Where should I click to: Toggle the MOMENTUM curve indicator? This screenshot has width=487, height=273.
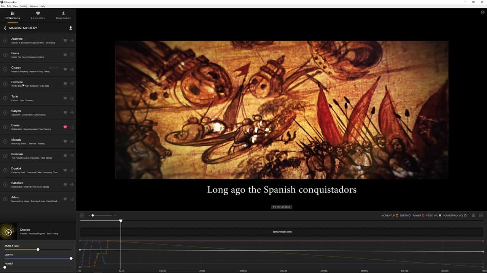(x=396, y=215)
